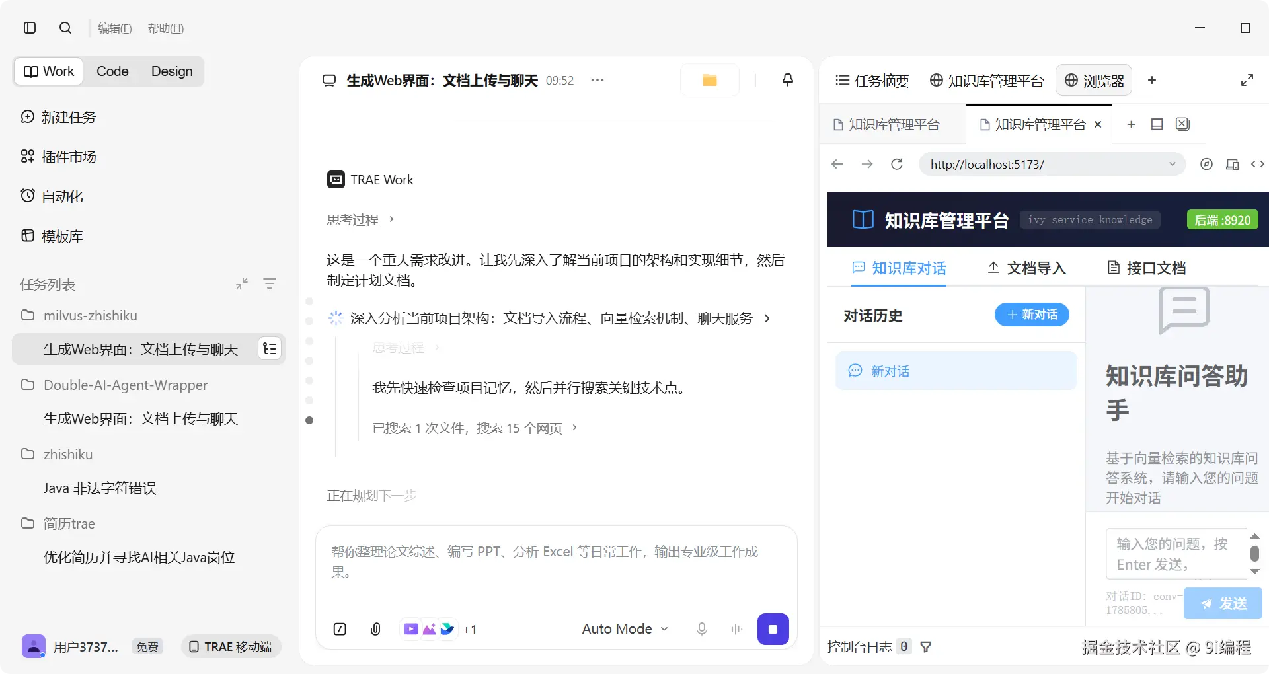Open the 插件市场 plugin market
The height and width of the screenshot is (674, 1269).
click(x=58, y=157)
